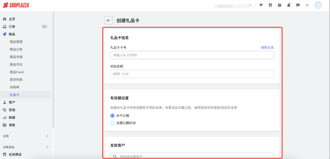
Task: Switch to 商品管理 in the sidebar
Action: point(16,42)
